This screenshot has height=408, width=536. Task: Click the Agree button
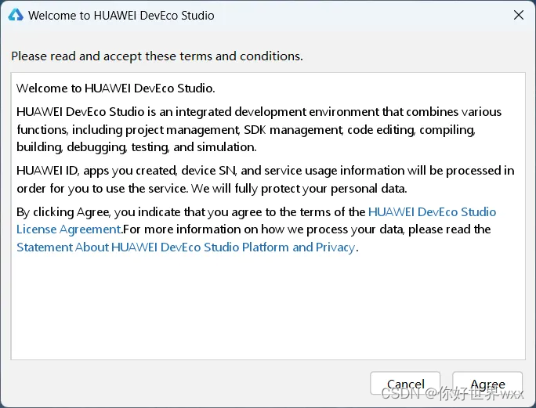(x=487, y=384)
